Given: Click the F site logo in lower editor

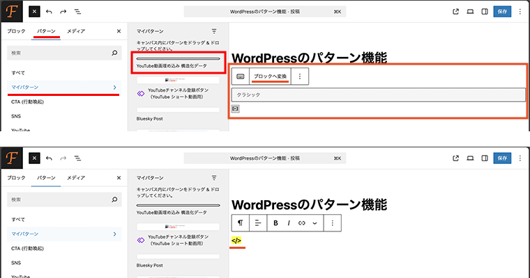Looking at the screenshot, I should tap(11, 158).
